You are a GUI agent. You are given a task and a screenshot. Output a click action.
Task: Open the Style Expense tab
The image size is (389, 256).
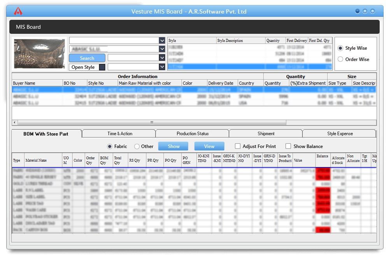click(340, 134)
